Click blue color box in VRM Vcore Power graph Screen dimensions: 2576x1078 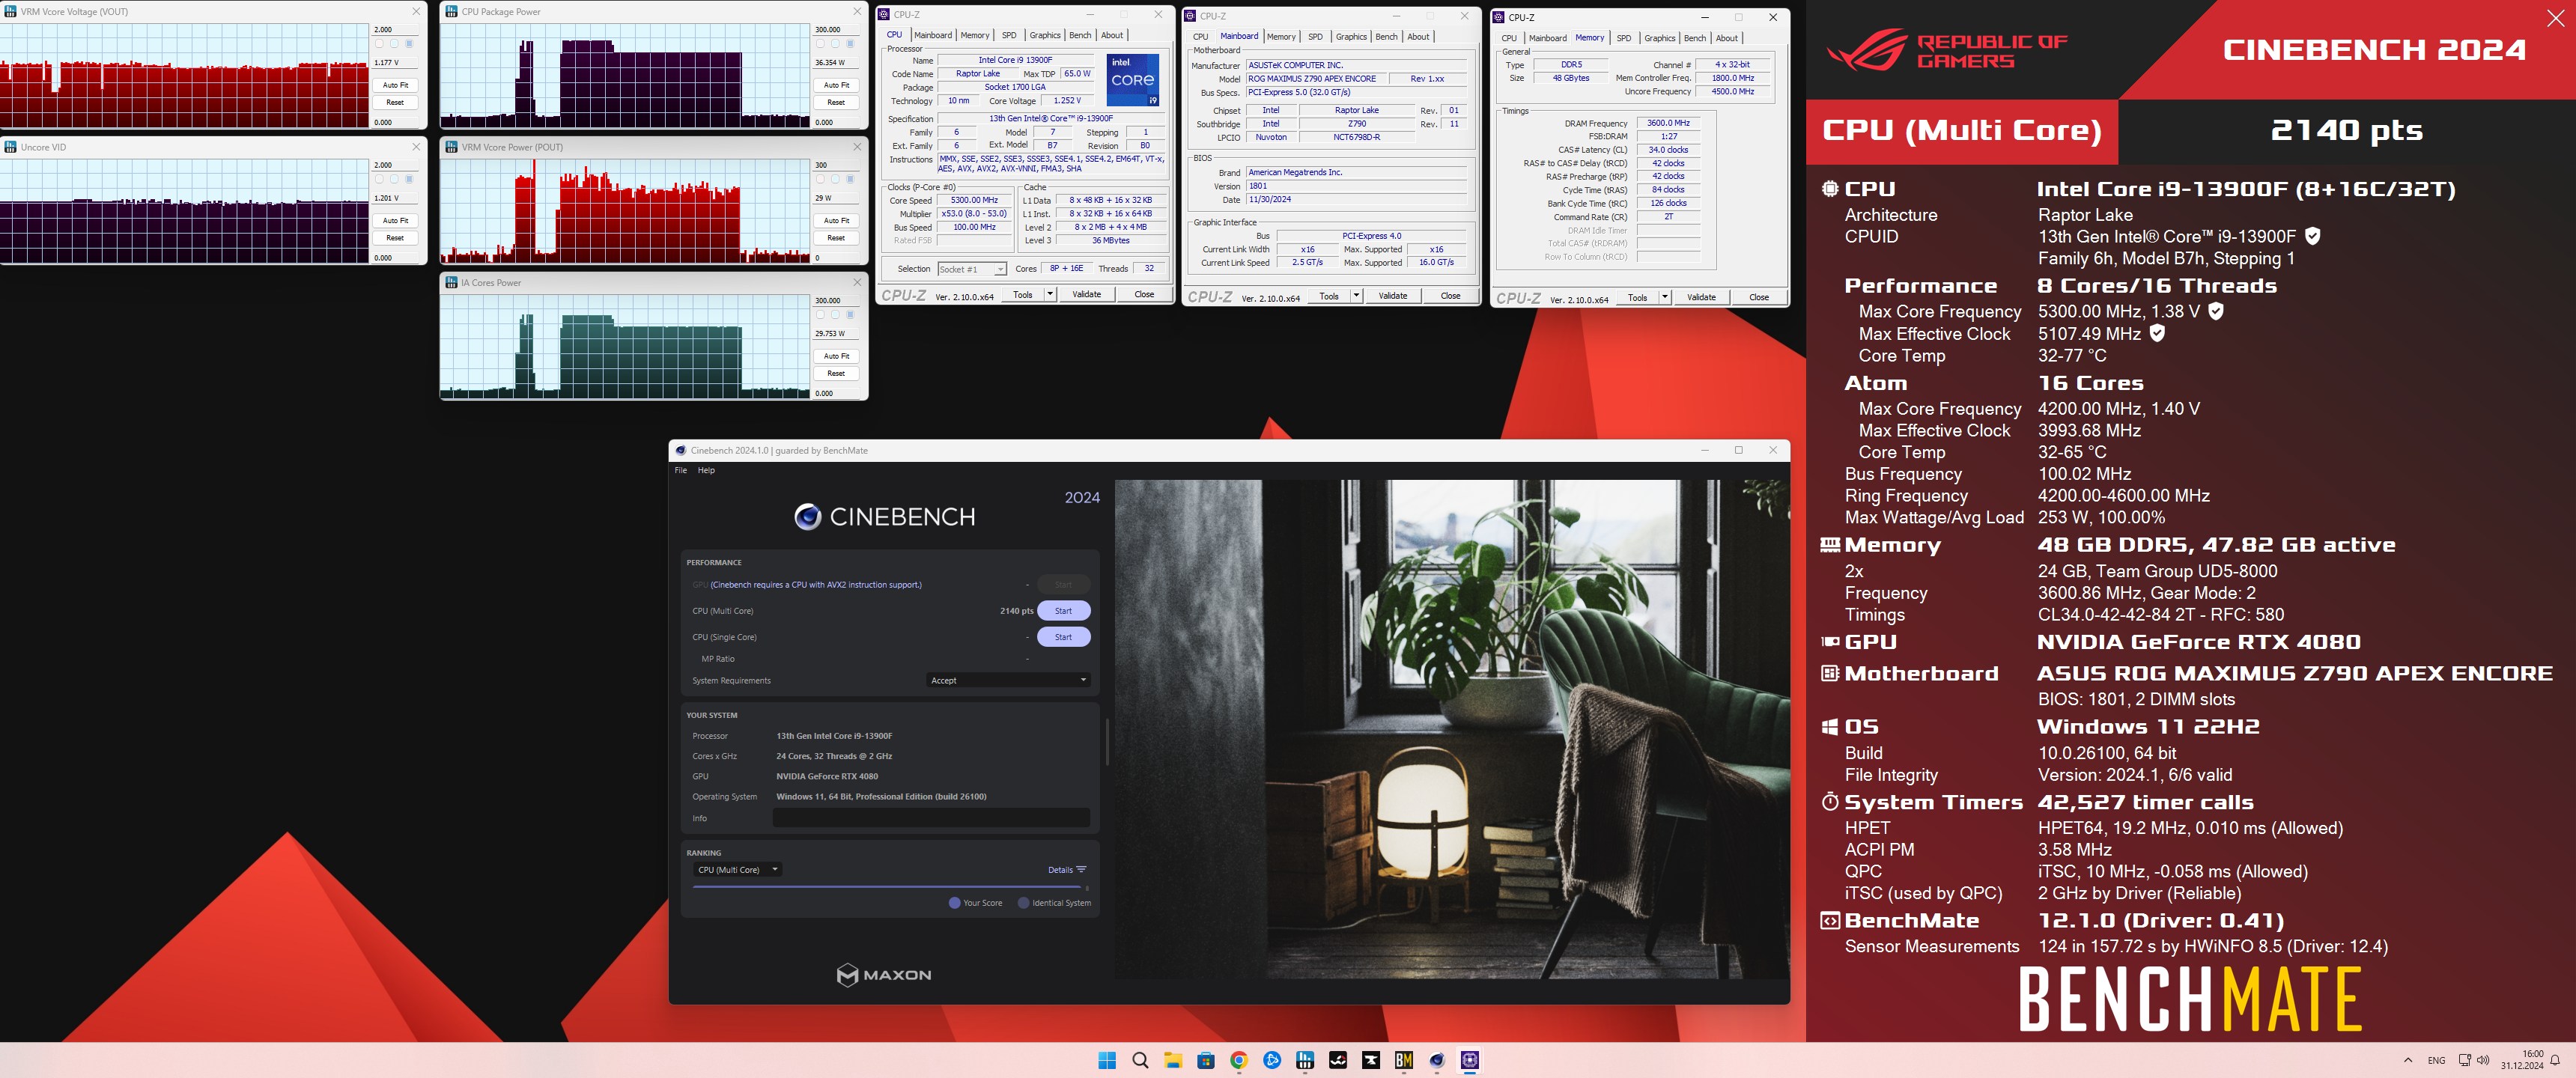pos(850,179)
